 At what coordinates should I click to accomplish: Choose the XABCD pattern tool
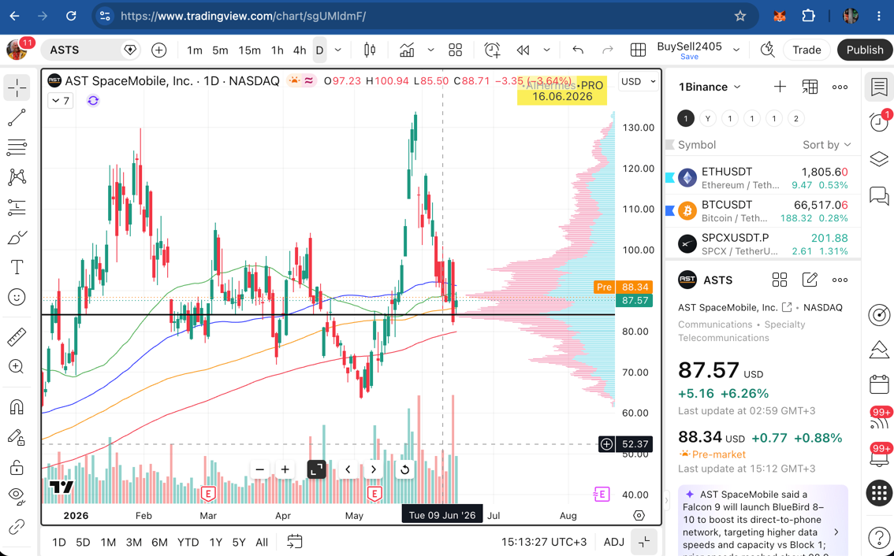click(x=17, y=177)
